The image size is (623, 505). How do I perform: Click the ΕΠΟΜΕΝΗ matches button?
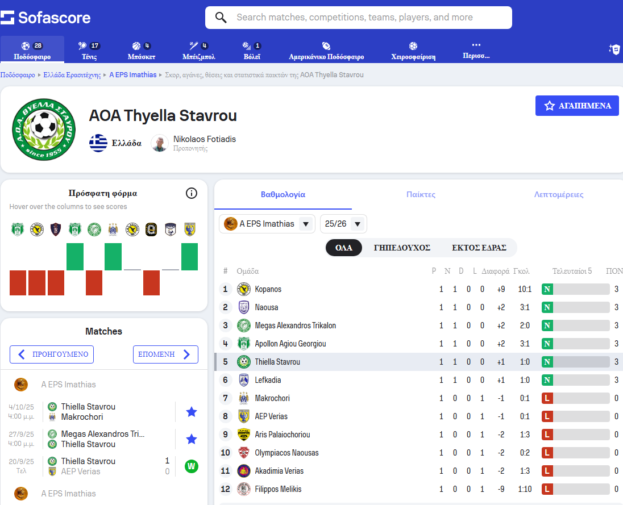point(165,354)
